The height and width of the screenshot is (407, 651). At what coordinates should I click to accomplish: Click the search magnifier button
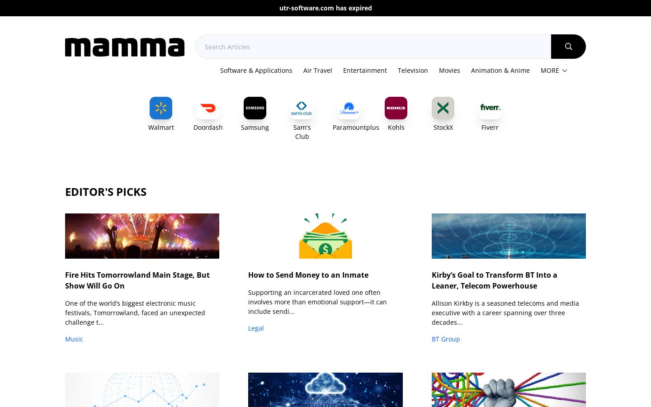[x=568, y=47]
